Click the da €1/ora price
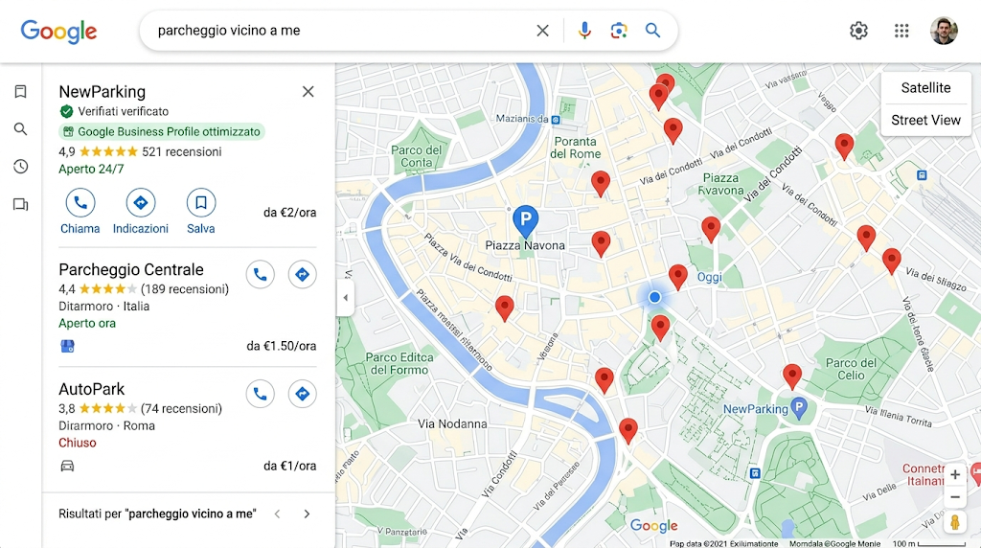Viewport: 981px width, 548px height. [x=289, y=466]
